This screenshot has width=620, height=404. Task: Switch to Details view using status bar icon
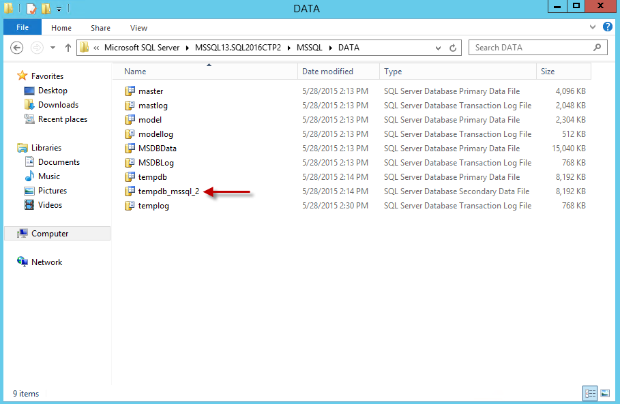pos(589,393)
